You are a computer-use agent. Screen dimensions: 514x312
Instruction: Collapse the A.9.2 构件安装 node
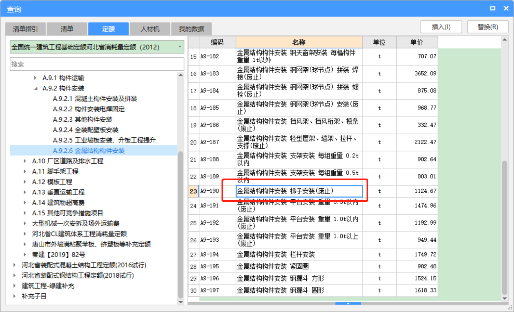[x=35, y=88]
